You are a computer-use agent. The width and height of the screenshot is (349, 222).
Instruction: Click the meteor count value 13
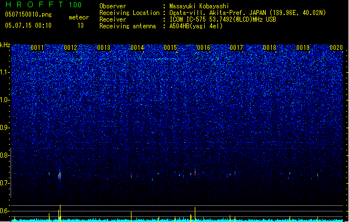(80, 26)
